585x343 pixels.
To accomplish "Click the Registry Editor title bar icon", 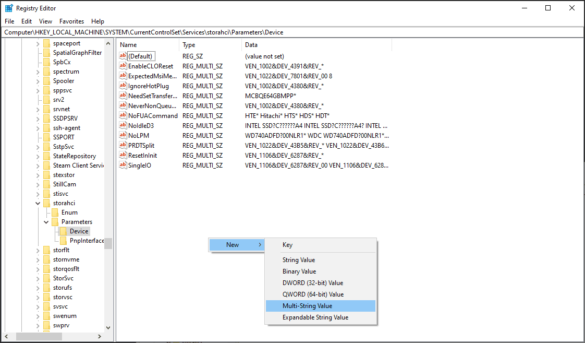I will coord(9,8).
